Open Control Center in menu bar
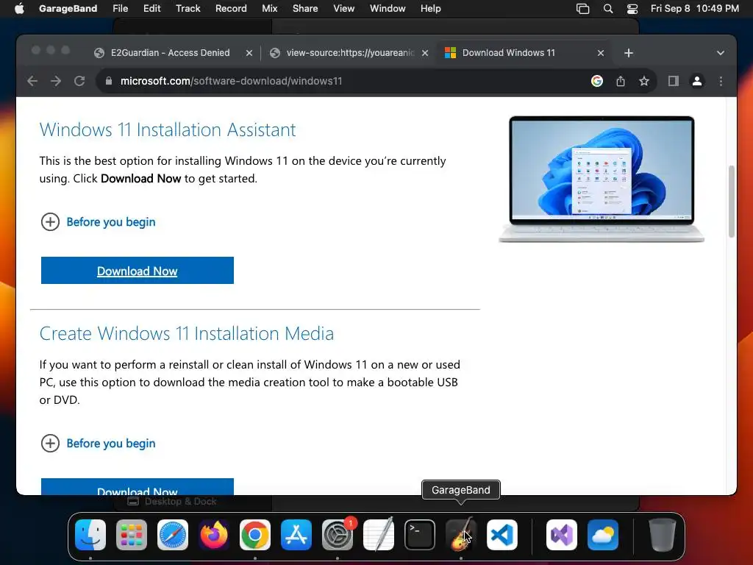The width and height of the screenshot is (753, 565). 632,9
